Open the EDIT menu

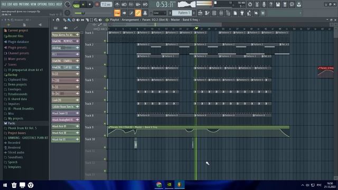(10, 4)
